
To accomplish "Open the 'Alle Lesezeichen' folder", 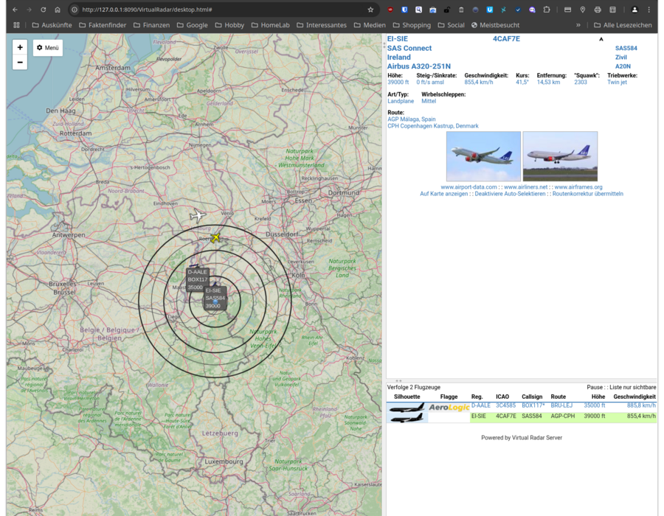I will point(623,25).
